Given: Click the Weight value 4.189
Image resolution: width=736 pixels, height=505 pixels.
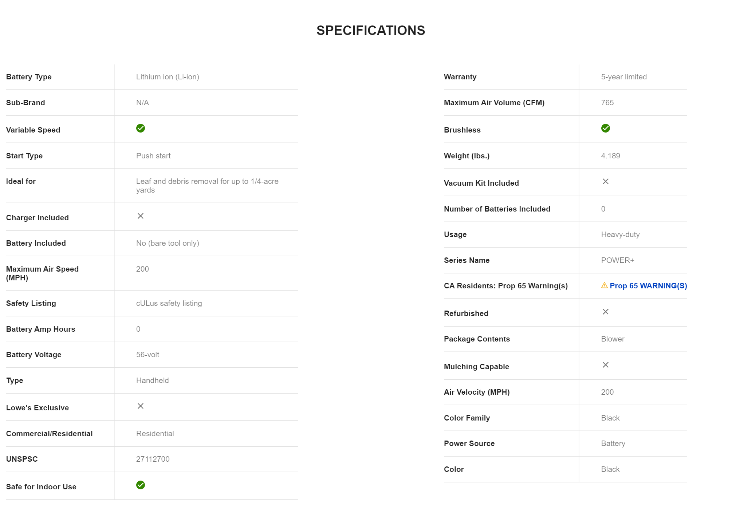Looking at the screenshot, I should click(x=610, y=156).
